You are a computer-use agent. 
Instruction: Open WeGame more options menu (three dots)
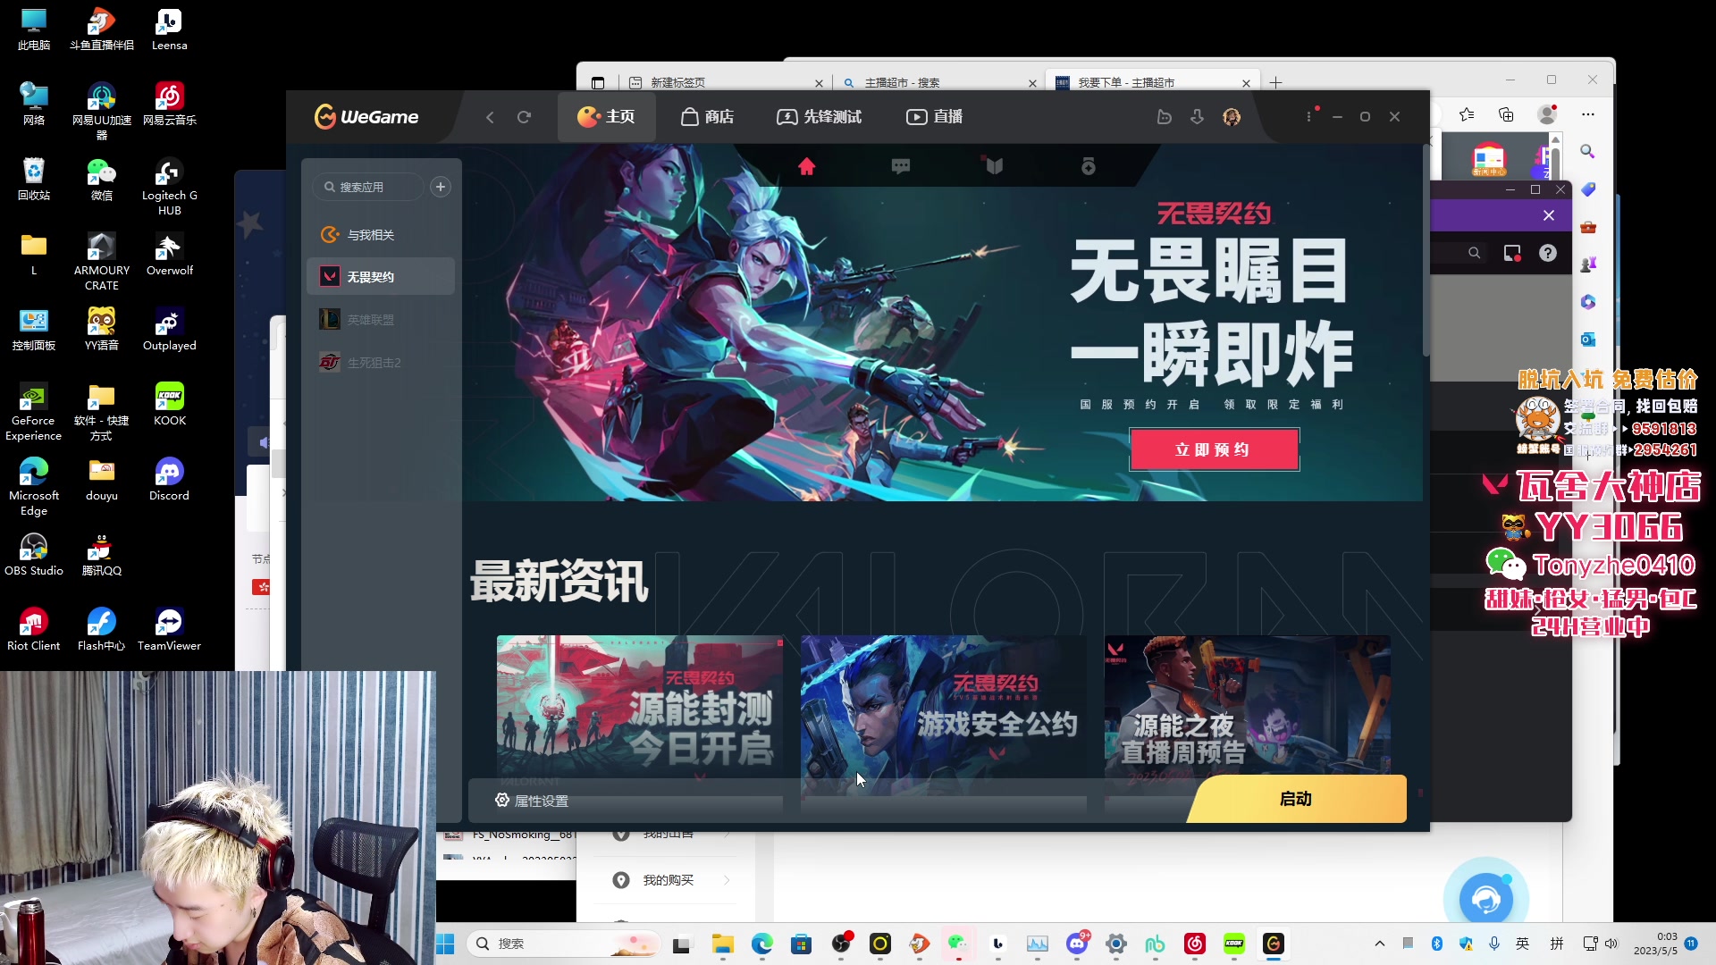(x=1309, y=117)
